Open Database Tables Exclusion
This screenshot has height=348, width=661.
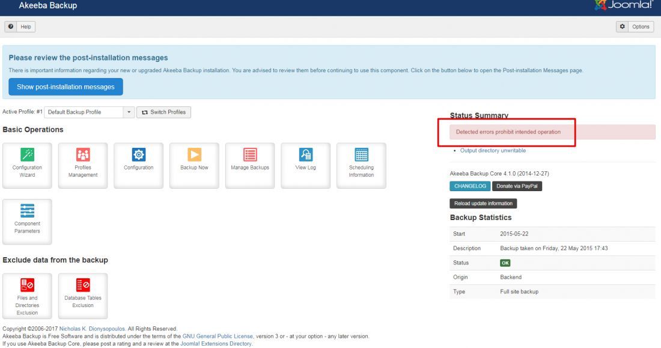coord(83,296)
